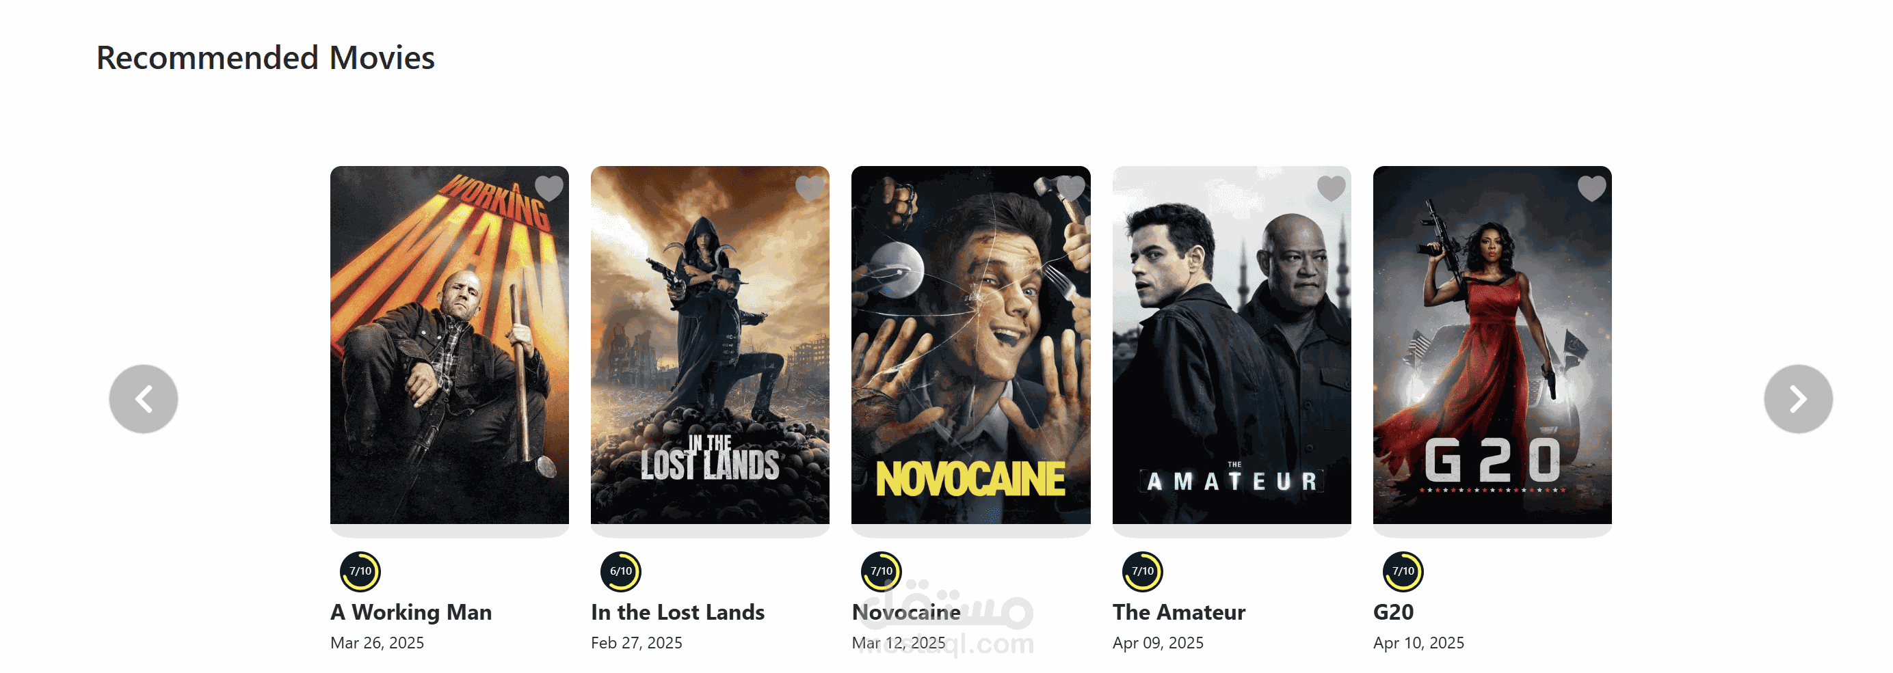The width and height of the screenshot is (1893, 673).
Task: Click the Recommended Movies heading
Action: (265, 58)
